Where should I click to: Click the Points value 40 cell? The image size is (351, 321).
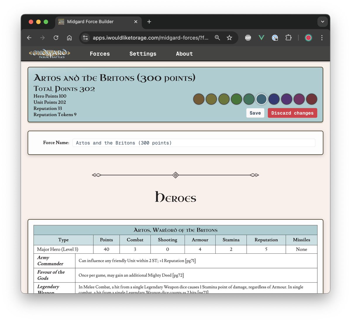(x=106, y=249)
